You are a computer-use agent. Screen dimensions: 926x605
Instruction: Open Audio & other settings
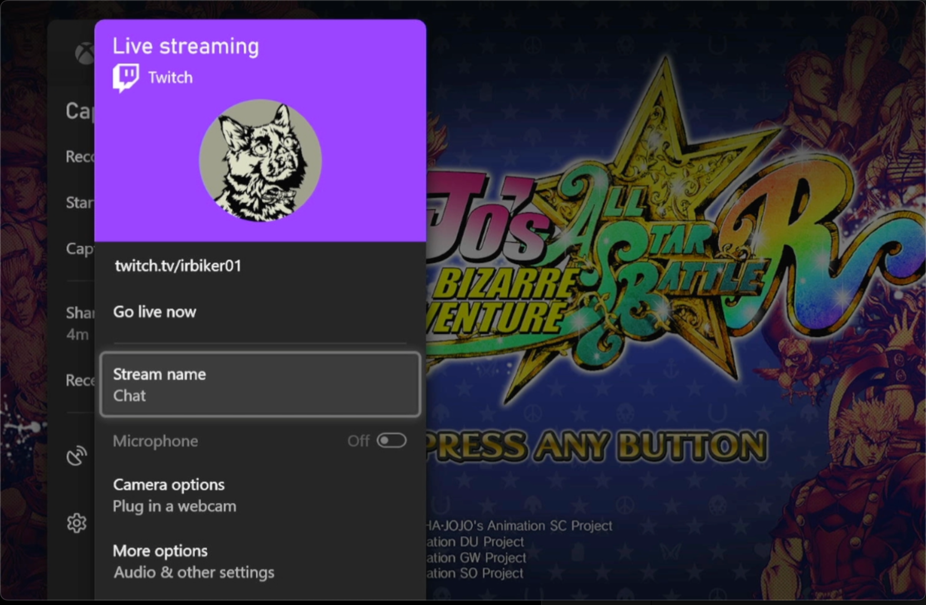coord(194,573)
